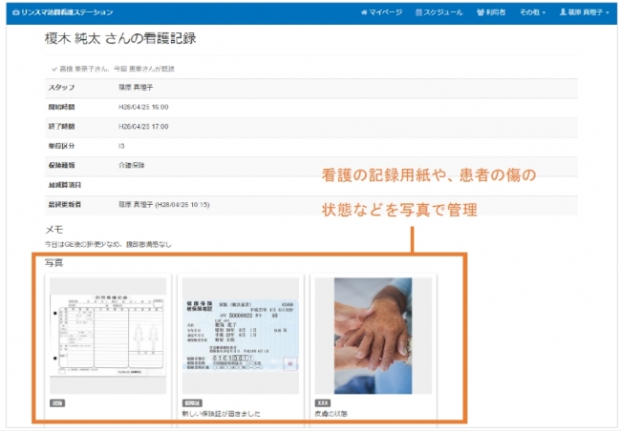Screen dimensions: 621x431
Task: Click the 記録 tag under the first photo
Action: 56,402
